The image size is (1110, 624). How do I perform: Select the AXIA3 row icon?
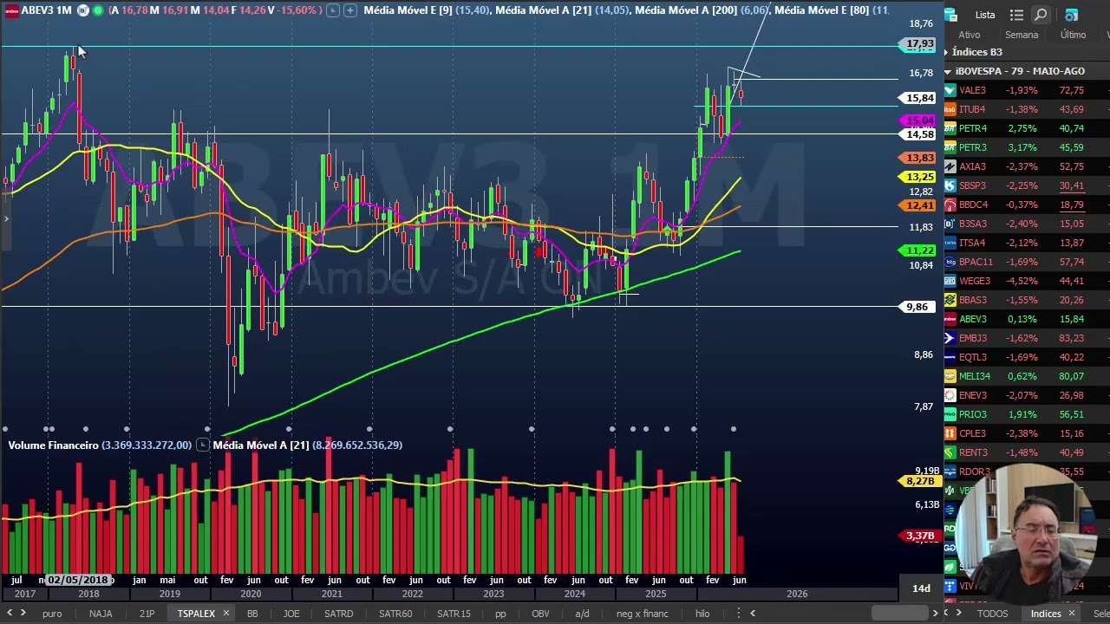click(950, 166)
